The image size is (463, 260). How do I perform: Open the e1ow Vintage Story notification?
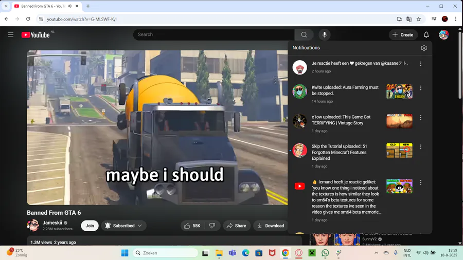pyautogui.click(x=341, y=120)
